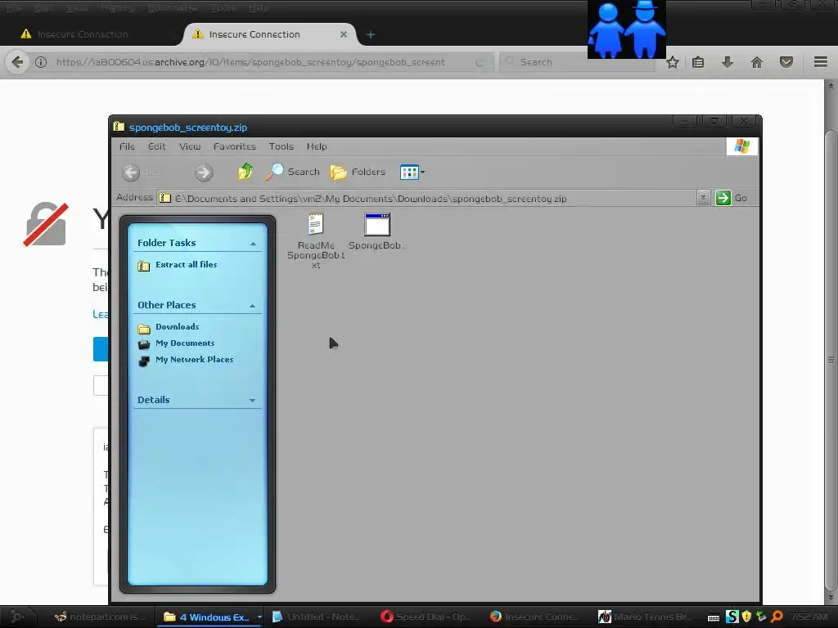The width and height of the screenshot is (838, 628).
Task: Click the Windows flag logo in Explorer
Action: 741,146
